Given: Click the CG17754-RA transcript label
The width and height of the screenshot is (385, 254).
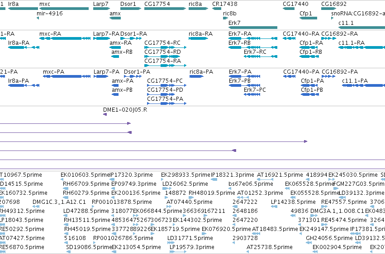Looking at the screenshot, I should pyautogui.click(x=162, y=61).
